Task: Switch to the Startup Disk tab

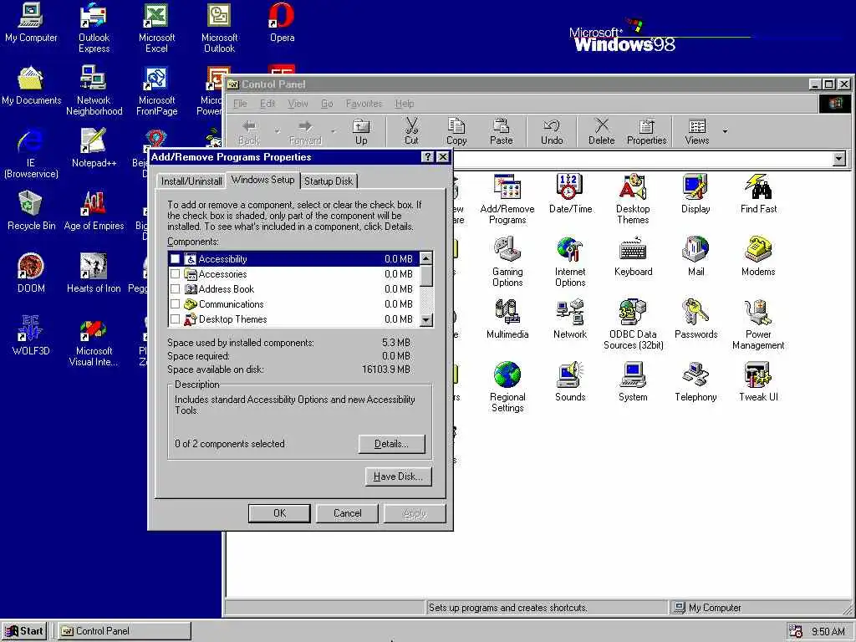Action: click(x=329, y=181)
